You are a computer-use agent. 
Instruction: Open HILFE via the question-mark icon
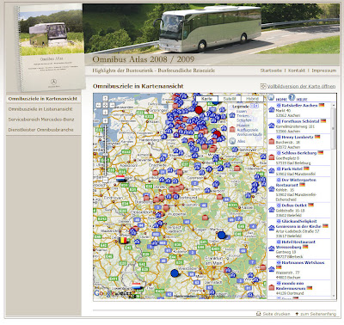292,97
